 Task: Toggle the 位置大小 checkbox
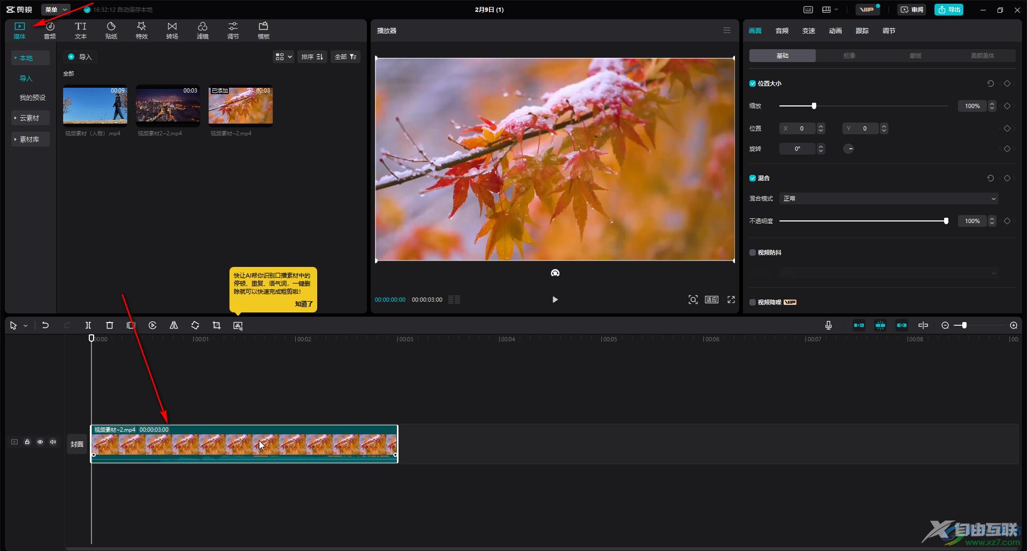[753, 83]
